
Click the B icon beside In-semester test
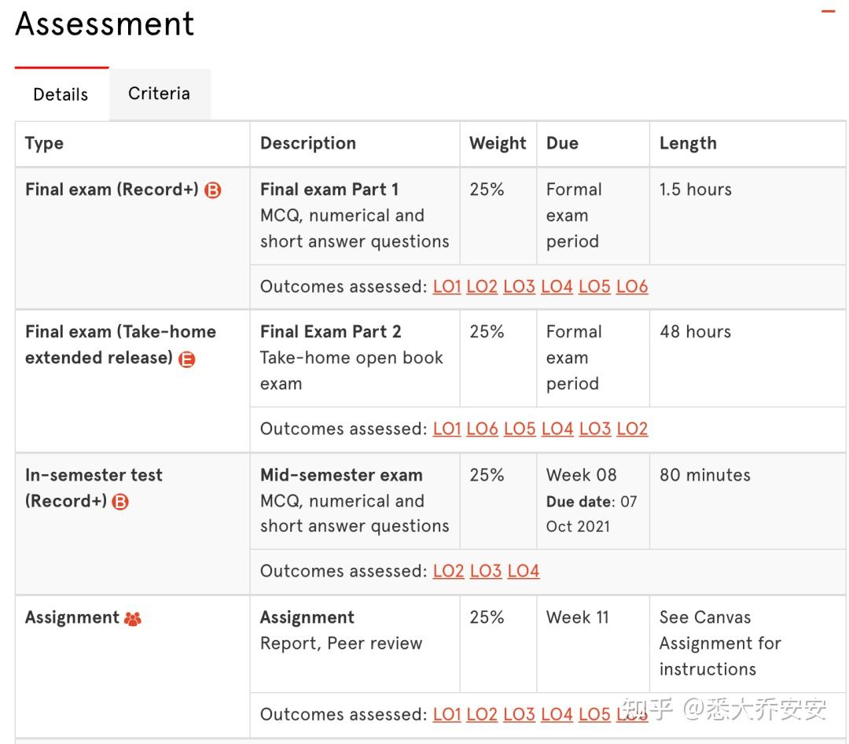[x=119, y=502]
